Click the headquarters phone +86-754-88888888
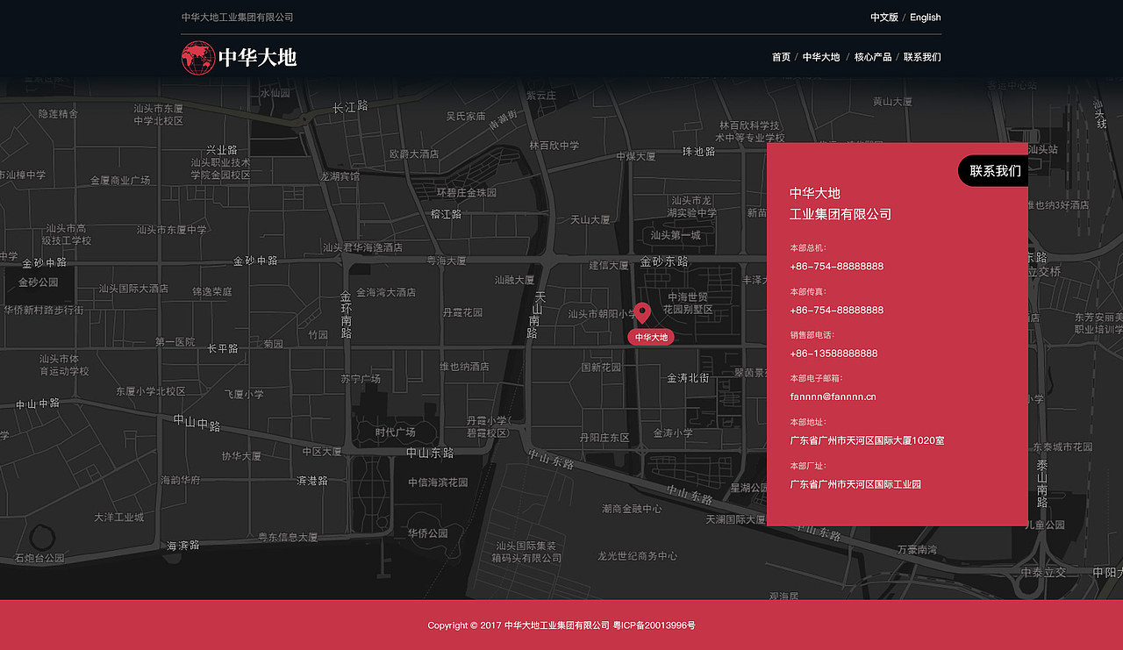1123x650 pixels. [x=836, y=266]
